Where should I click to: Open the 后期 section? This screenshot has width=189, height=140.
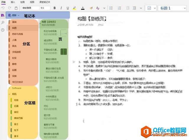click(x=24, y=70)
